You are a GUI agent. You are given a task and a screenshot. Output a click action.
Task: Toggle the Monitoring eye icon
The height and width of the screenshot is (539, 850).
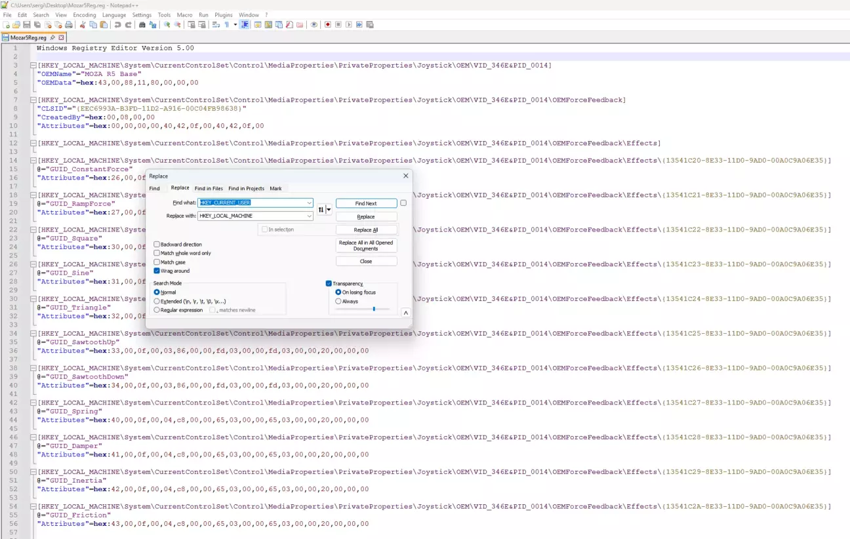[314, 25]
